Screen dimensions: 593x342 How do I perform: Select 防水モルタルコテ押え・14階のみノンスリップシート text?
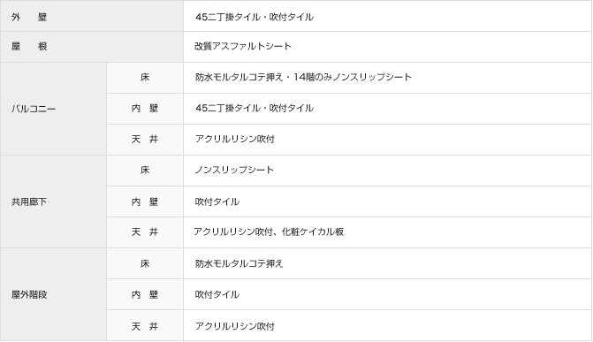(303, 77)
